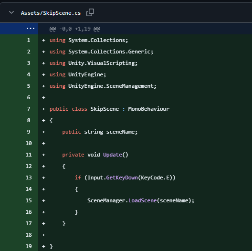Click the Update method name
Screen dimensions: 252x251
113,155
